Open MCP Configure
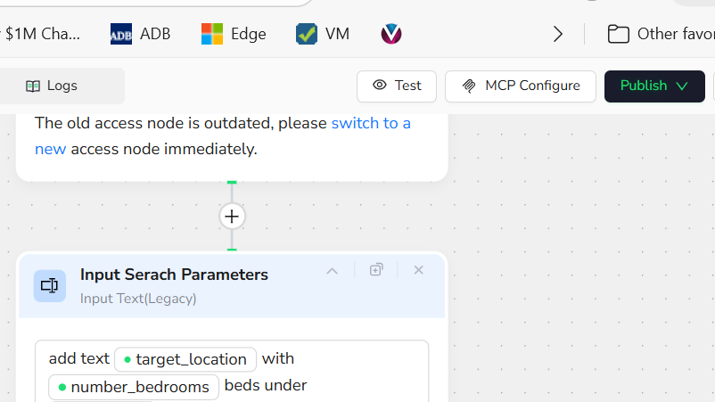Viewport: 715px width, 402px height. [x=521, y=86]
